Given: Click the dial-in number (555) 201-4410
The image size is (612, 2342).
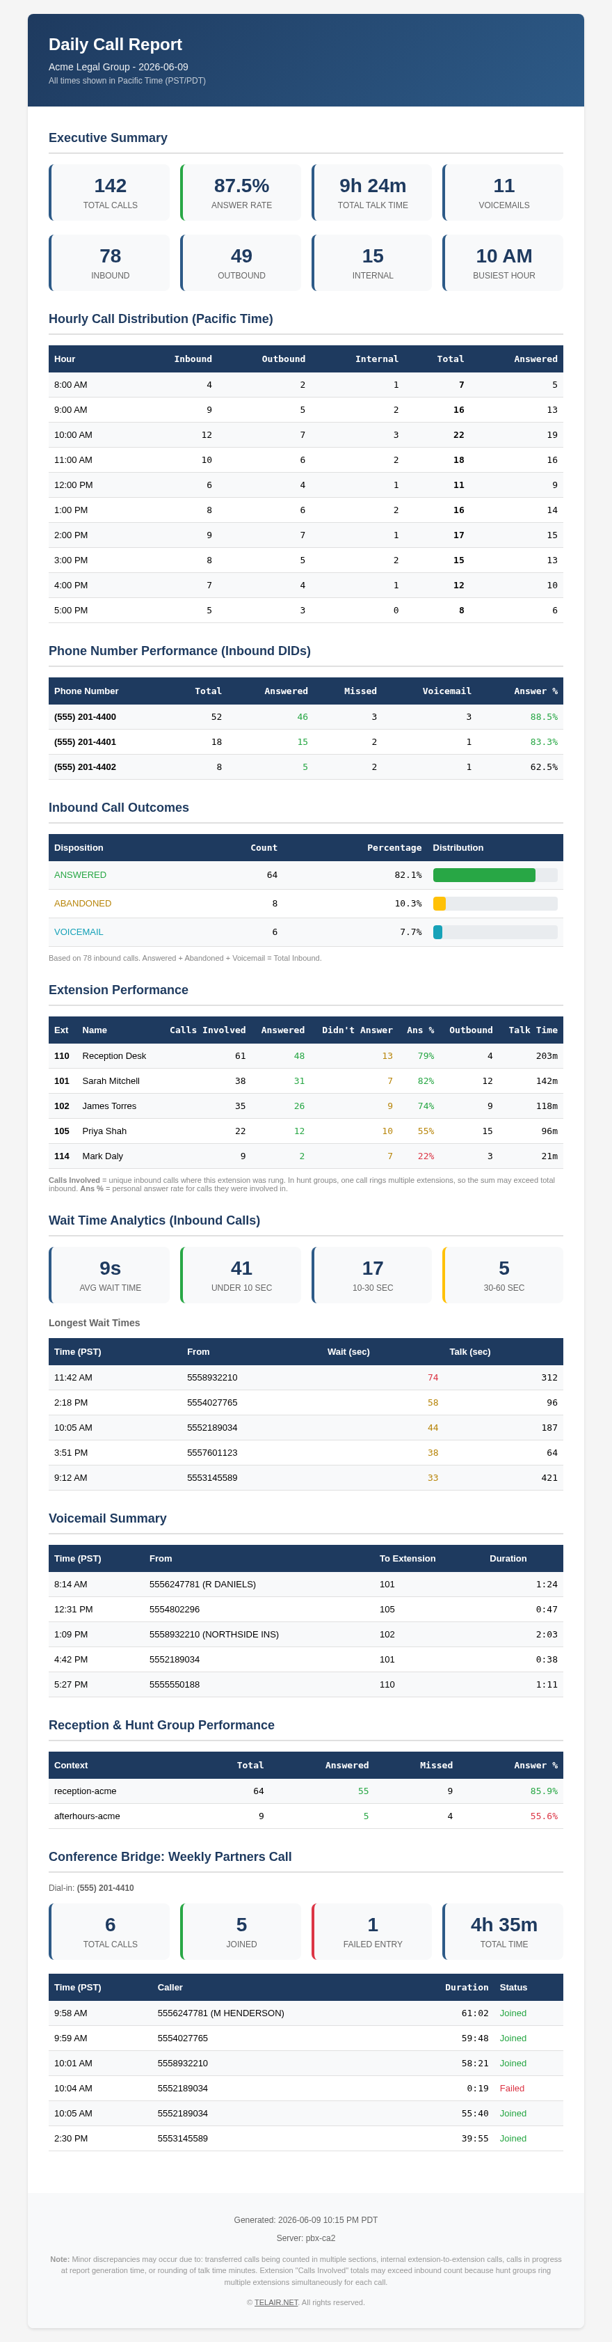Looking at the screenshot, I should 105,1887.
